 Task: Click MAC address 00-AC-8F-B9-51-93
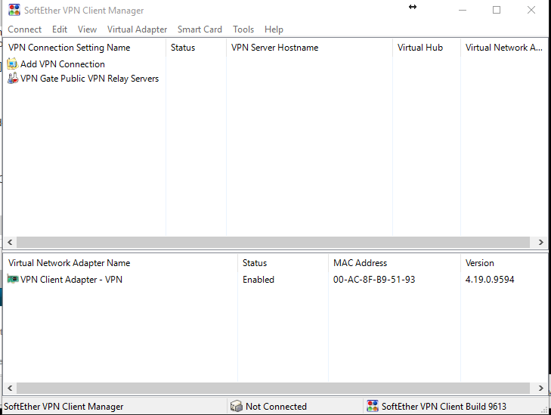coord(374,280)
